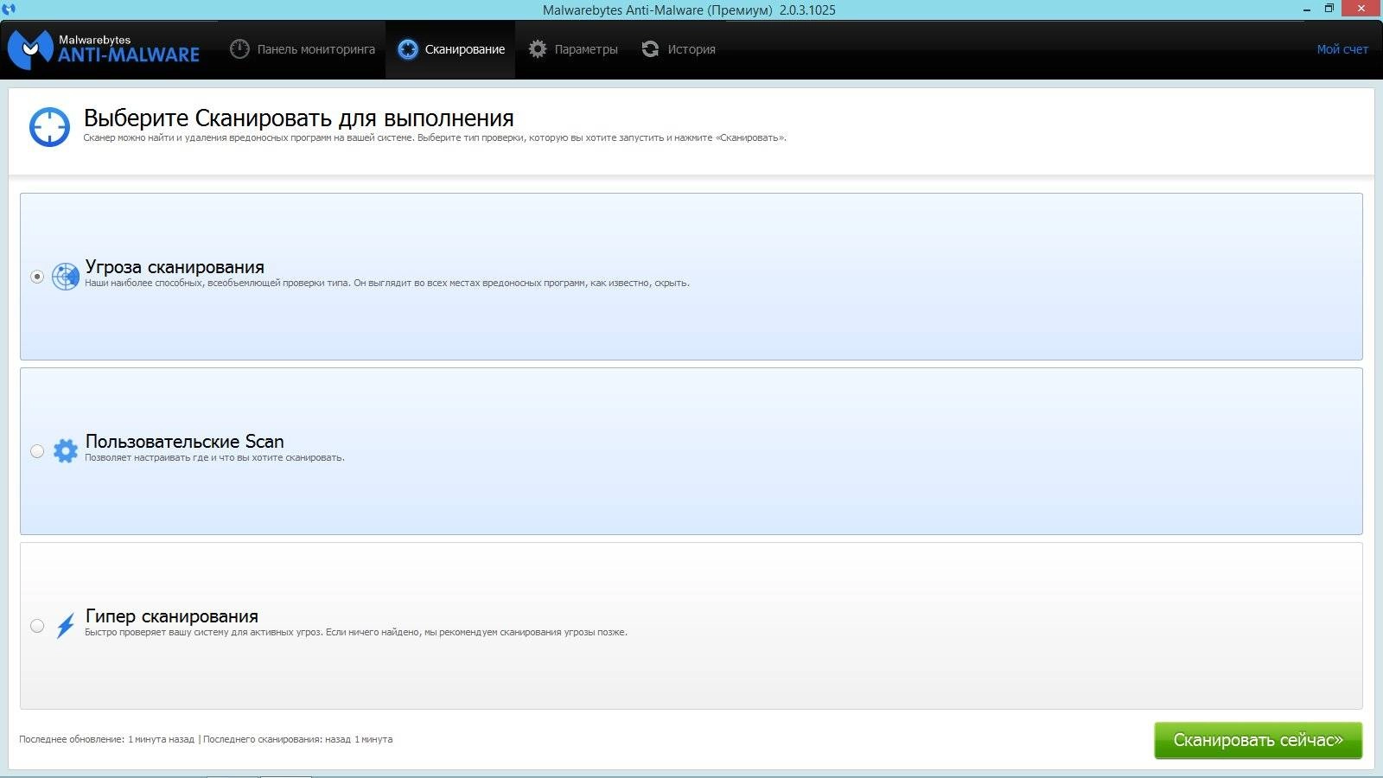
Task: Click the Гипер сканирования title text
Action: pos(171,616)
